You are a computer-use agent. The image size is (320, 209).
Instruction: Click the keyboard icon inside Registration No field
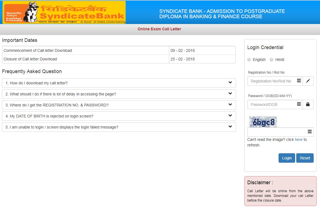coord(299,81)
